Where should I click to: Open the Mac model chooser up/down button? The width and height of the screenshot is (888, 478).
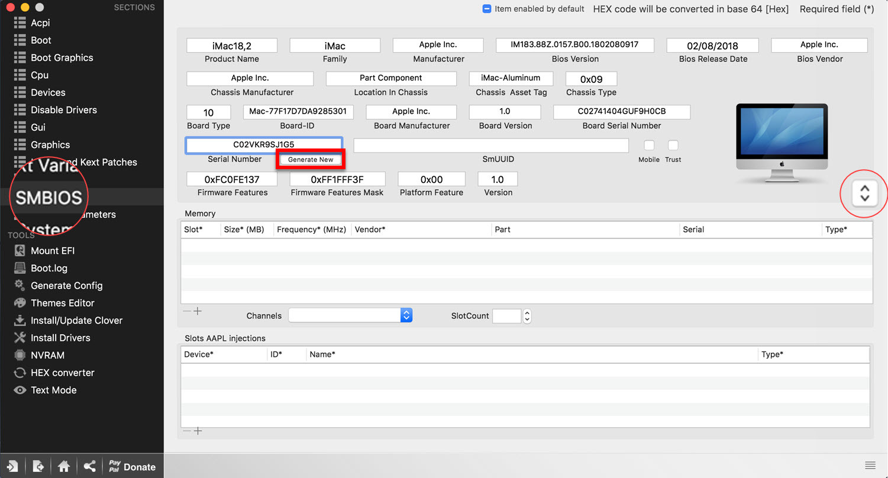pos(864,193)
